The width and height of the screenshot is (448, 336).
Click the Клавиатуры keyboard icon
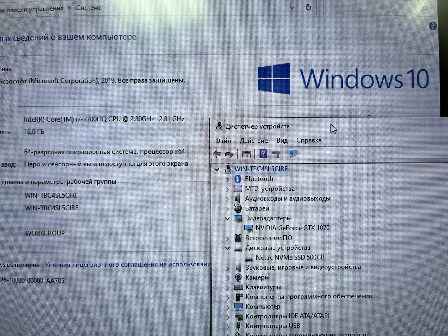[x=238, y=287]
